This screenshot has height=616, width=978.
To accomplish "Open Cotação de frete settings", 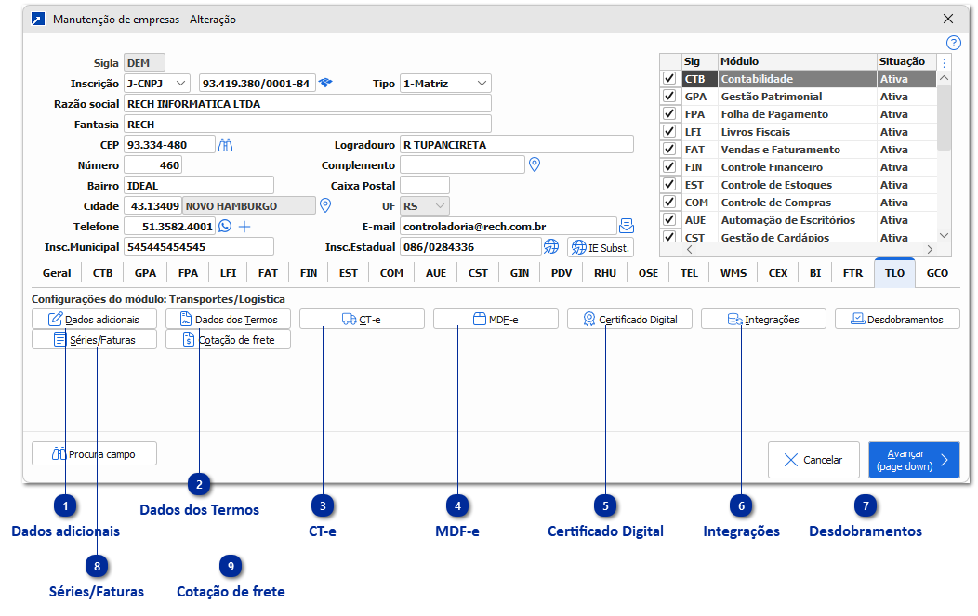I will (x=229, y=340).
